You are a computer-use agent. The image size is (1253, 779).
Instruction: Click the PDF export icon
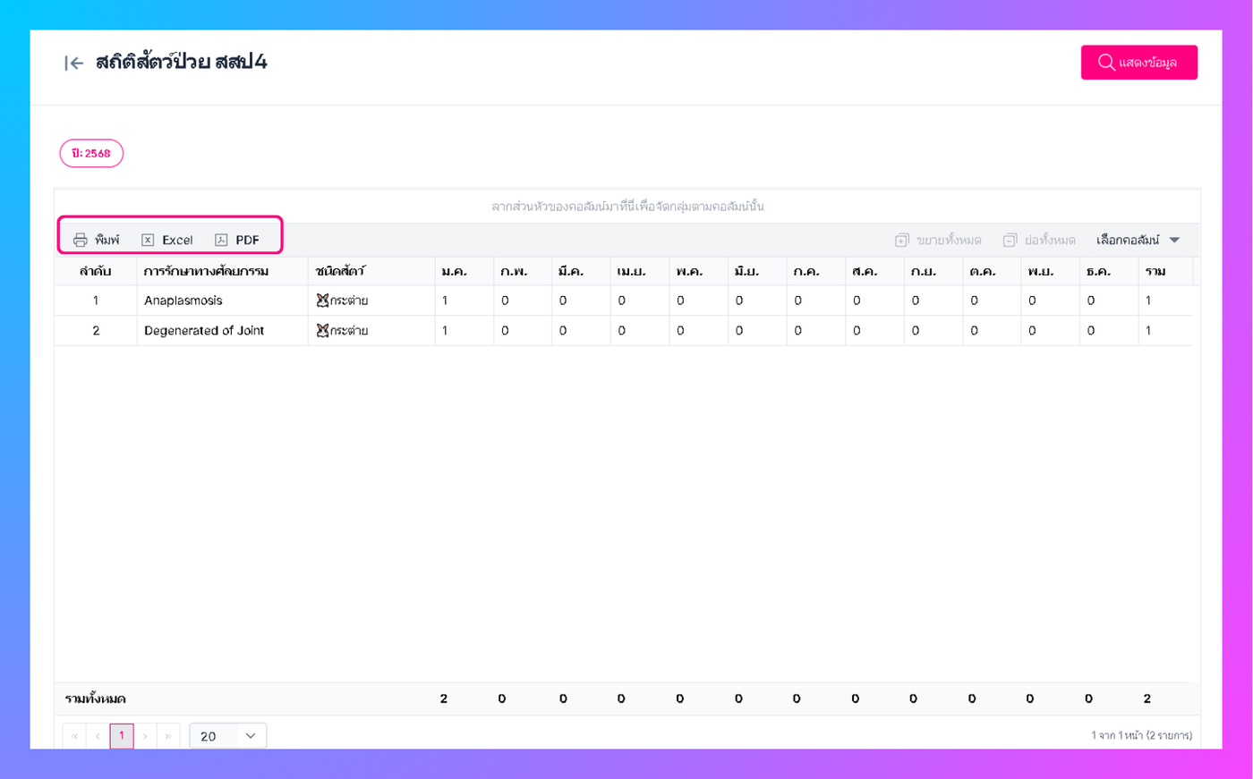pos(221,240)
